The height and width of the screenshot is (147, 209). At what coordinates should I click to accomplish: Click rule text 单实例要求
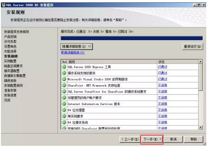pyautogui.click(x=75, y=116)
